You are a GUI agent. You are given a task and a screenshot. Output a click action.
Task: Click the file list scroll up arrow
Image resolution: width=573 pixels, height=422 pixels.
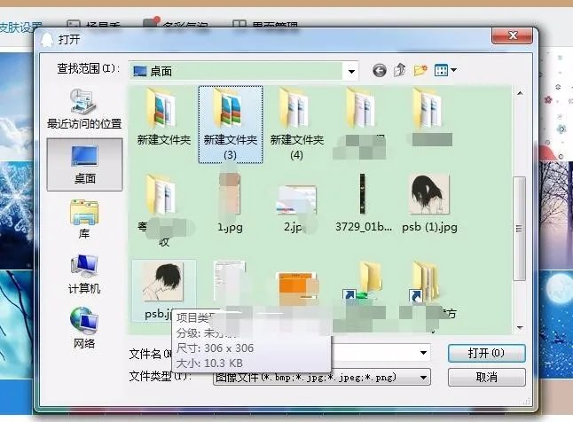pyautogui.click(x=520, y=94)
